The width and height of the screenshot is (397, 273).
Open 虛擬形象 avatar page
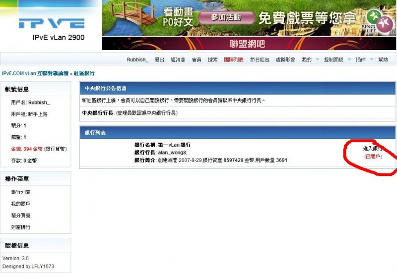point(285,59)
